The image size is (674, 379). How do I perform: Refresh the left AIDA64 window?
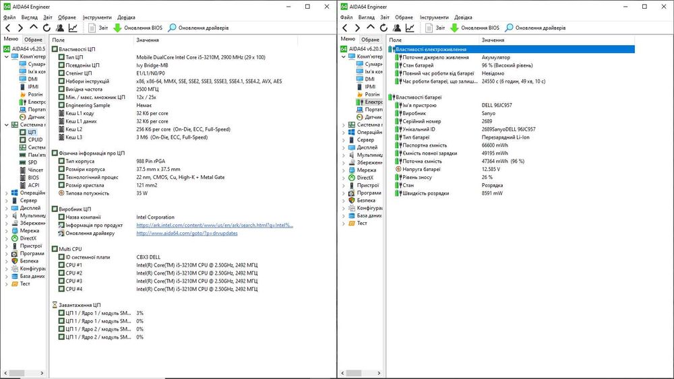click(47, 28)
